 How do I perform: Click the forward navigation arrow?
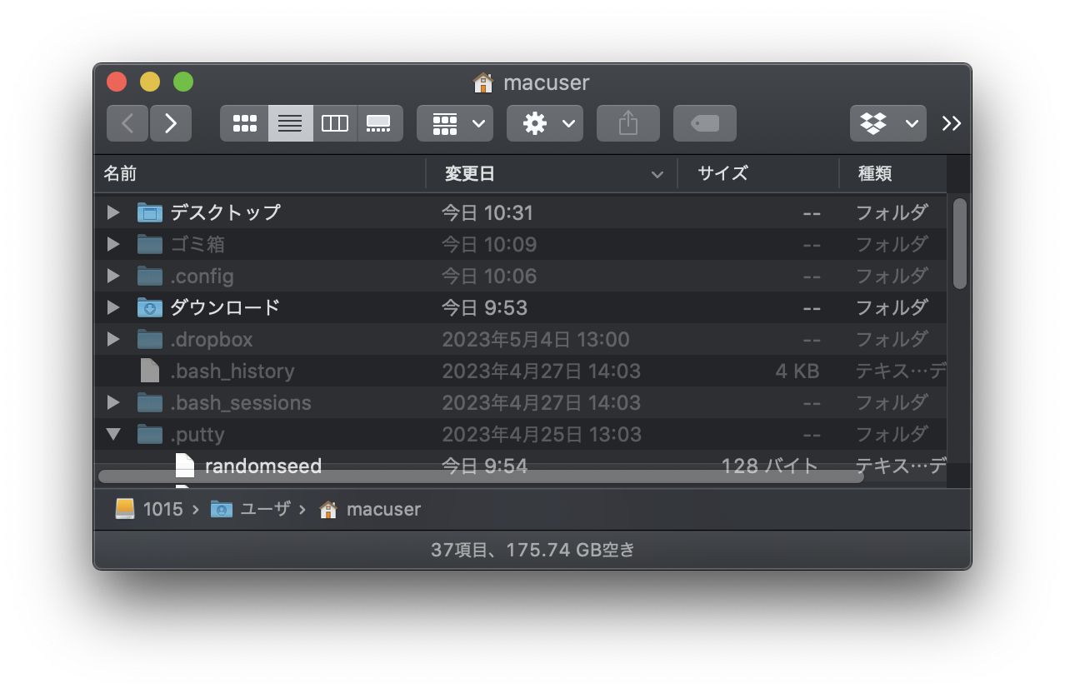[x=171, y=122]
